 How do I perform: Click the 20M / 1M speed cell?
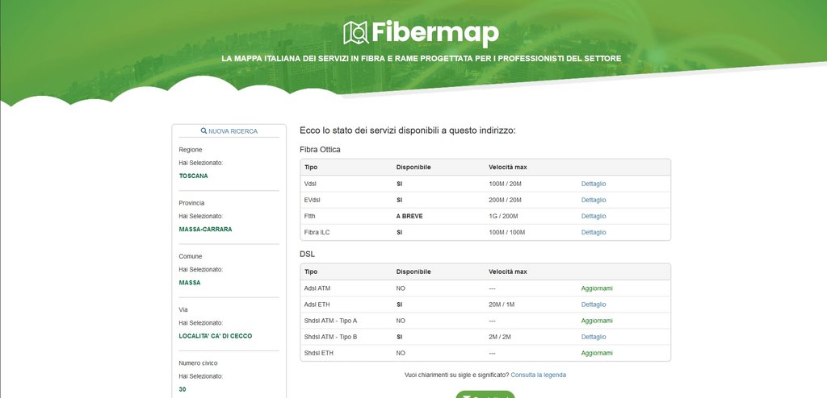503,305
